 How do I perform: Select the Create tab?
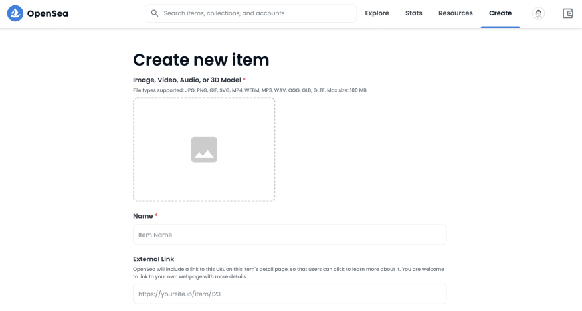[500, 13]
